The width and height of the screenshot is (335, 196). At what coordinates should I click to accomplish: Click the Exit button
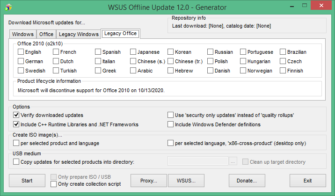coord(308,181)
